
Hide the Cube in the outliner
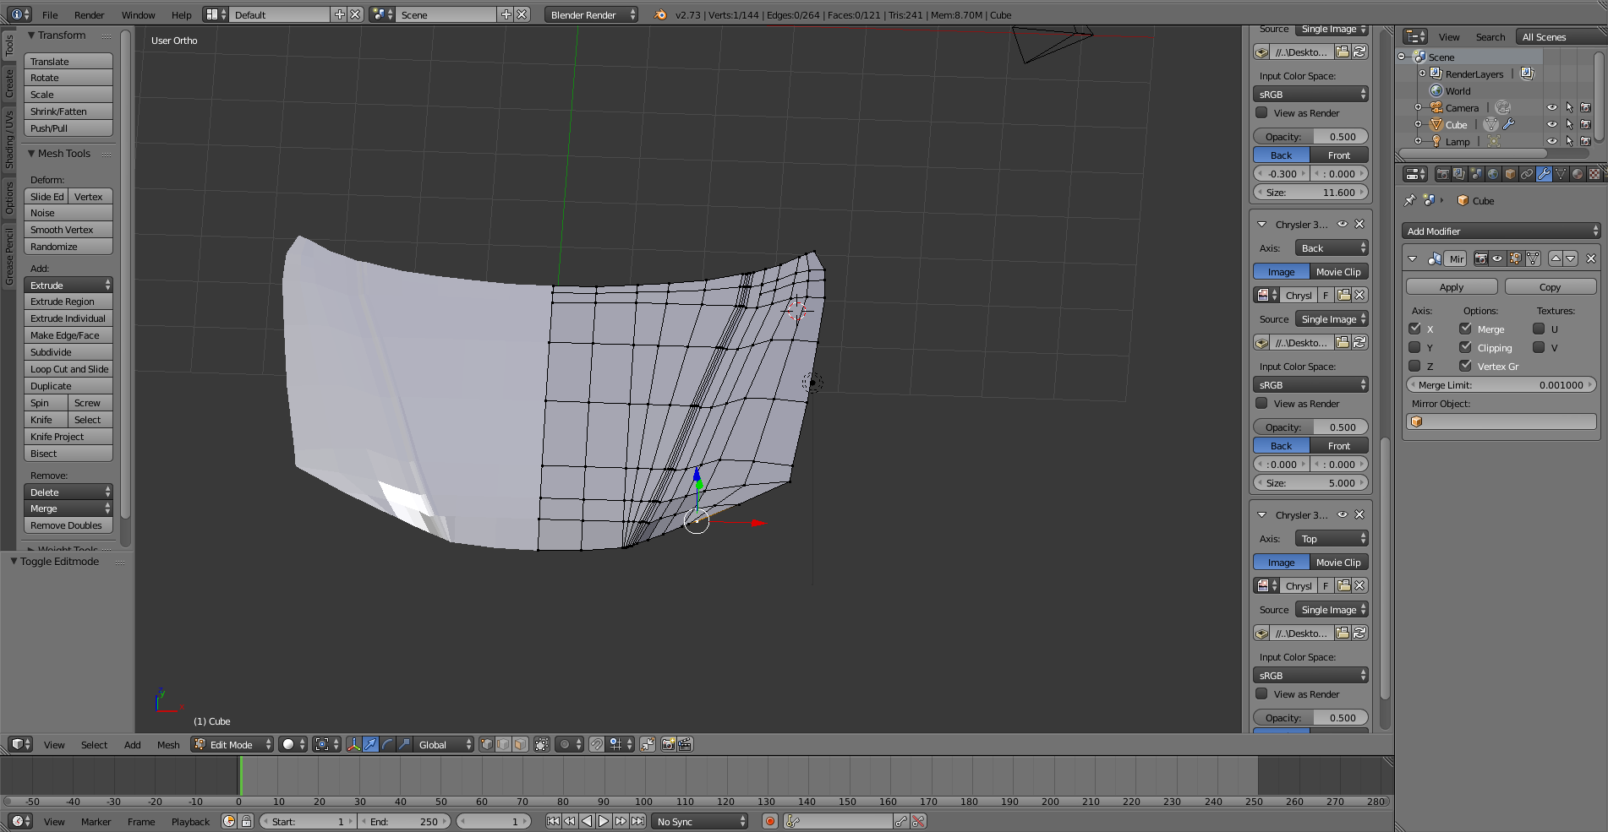[x=1551, y=124]
